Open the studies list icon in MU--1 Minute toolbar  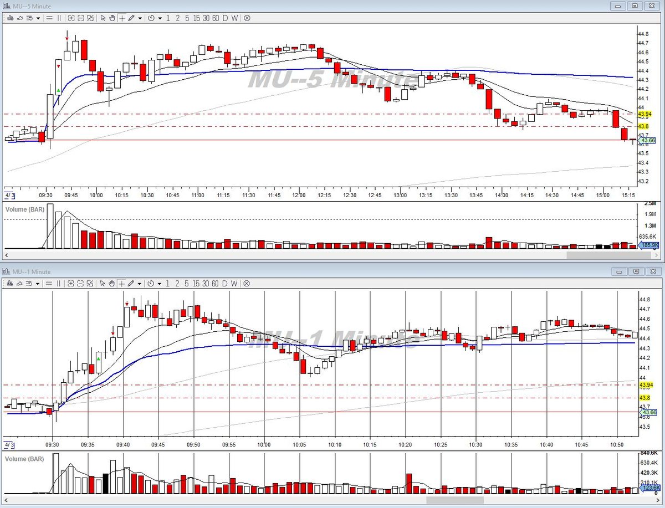[29, 283]
